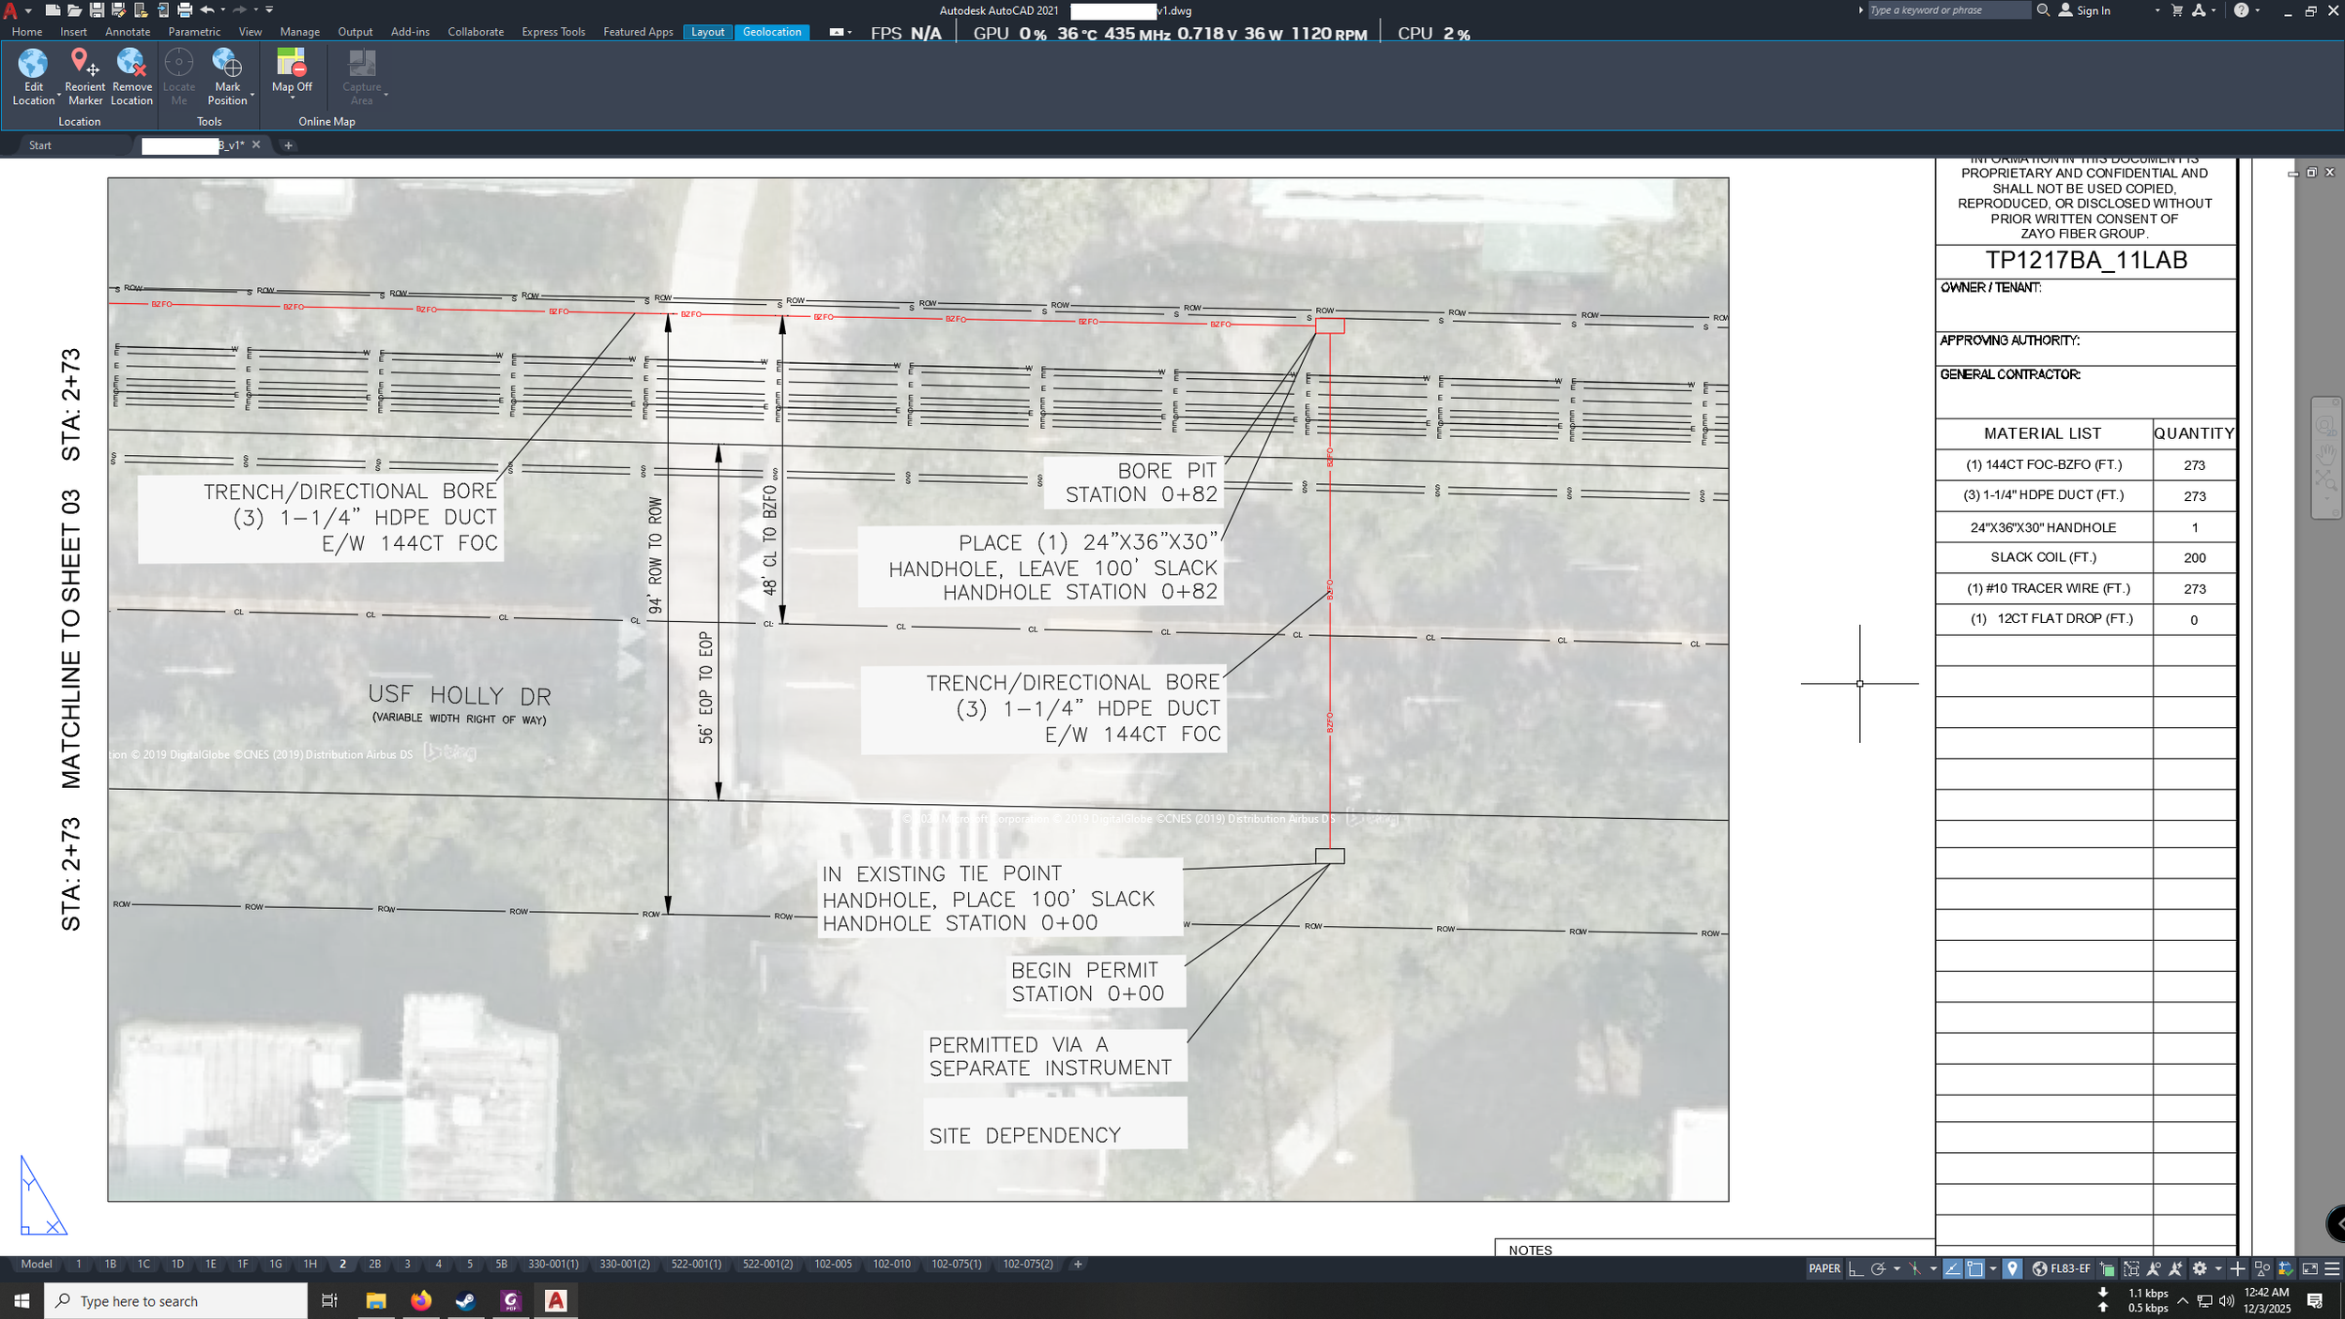
Task: Expand the Map Off dropdown
Action: pos(292,98)
